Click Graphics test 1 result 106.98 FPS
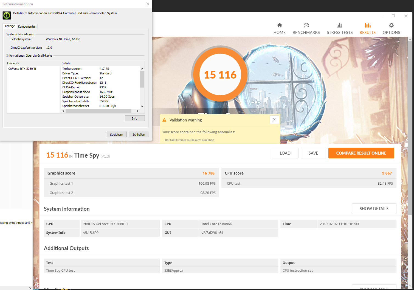 click(207, 184)
